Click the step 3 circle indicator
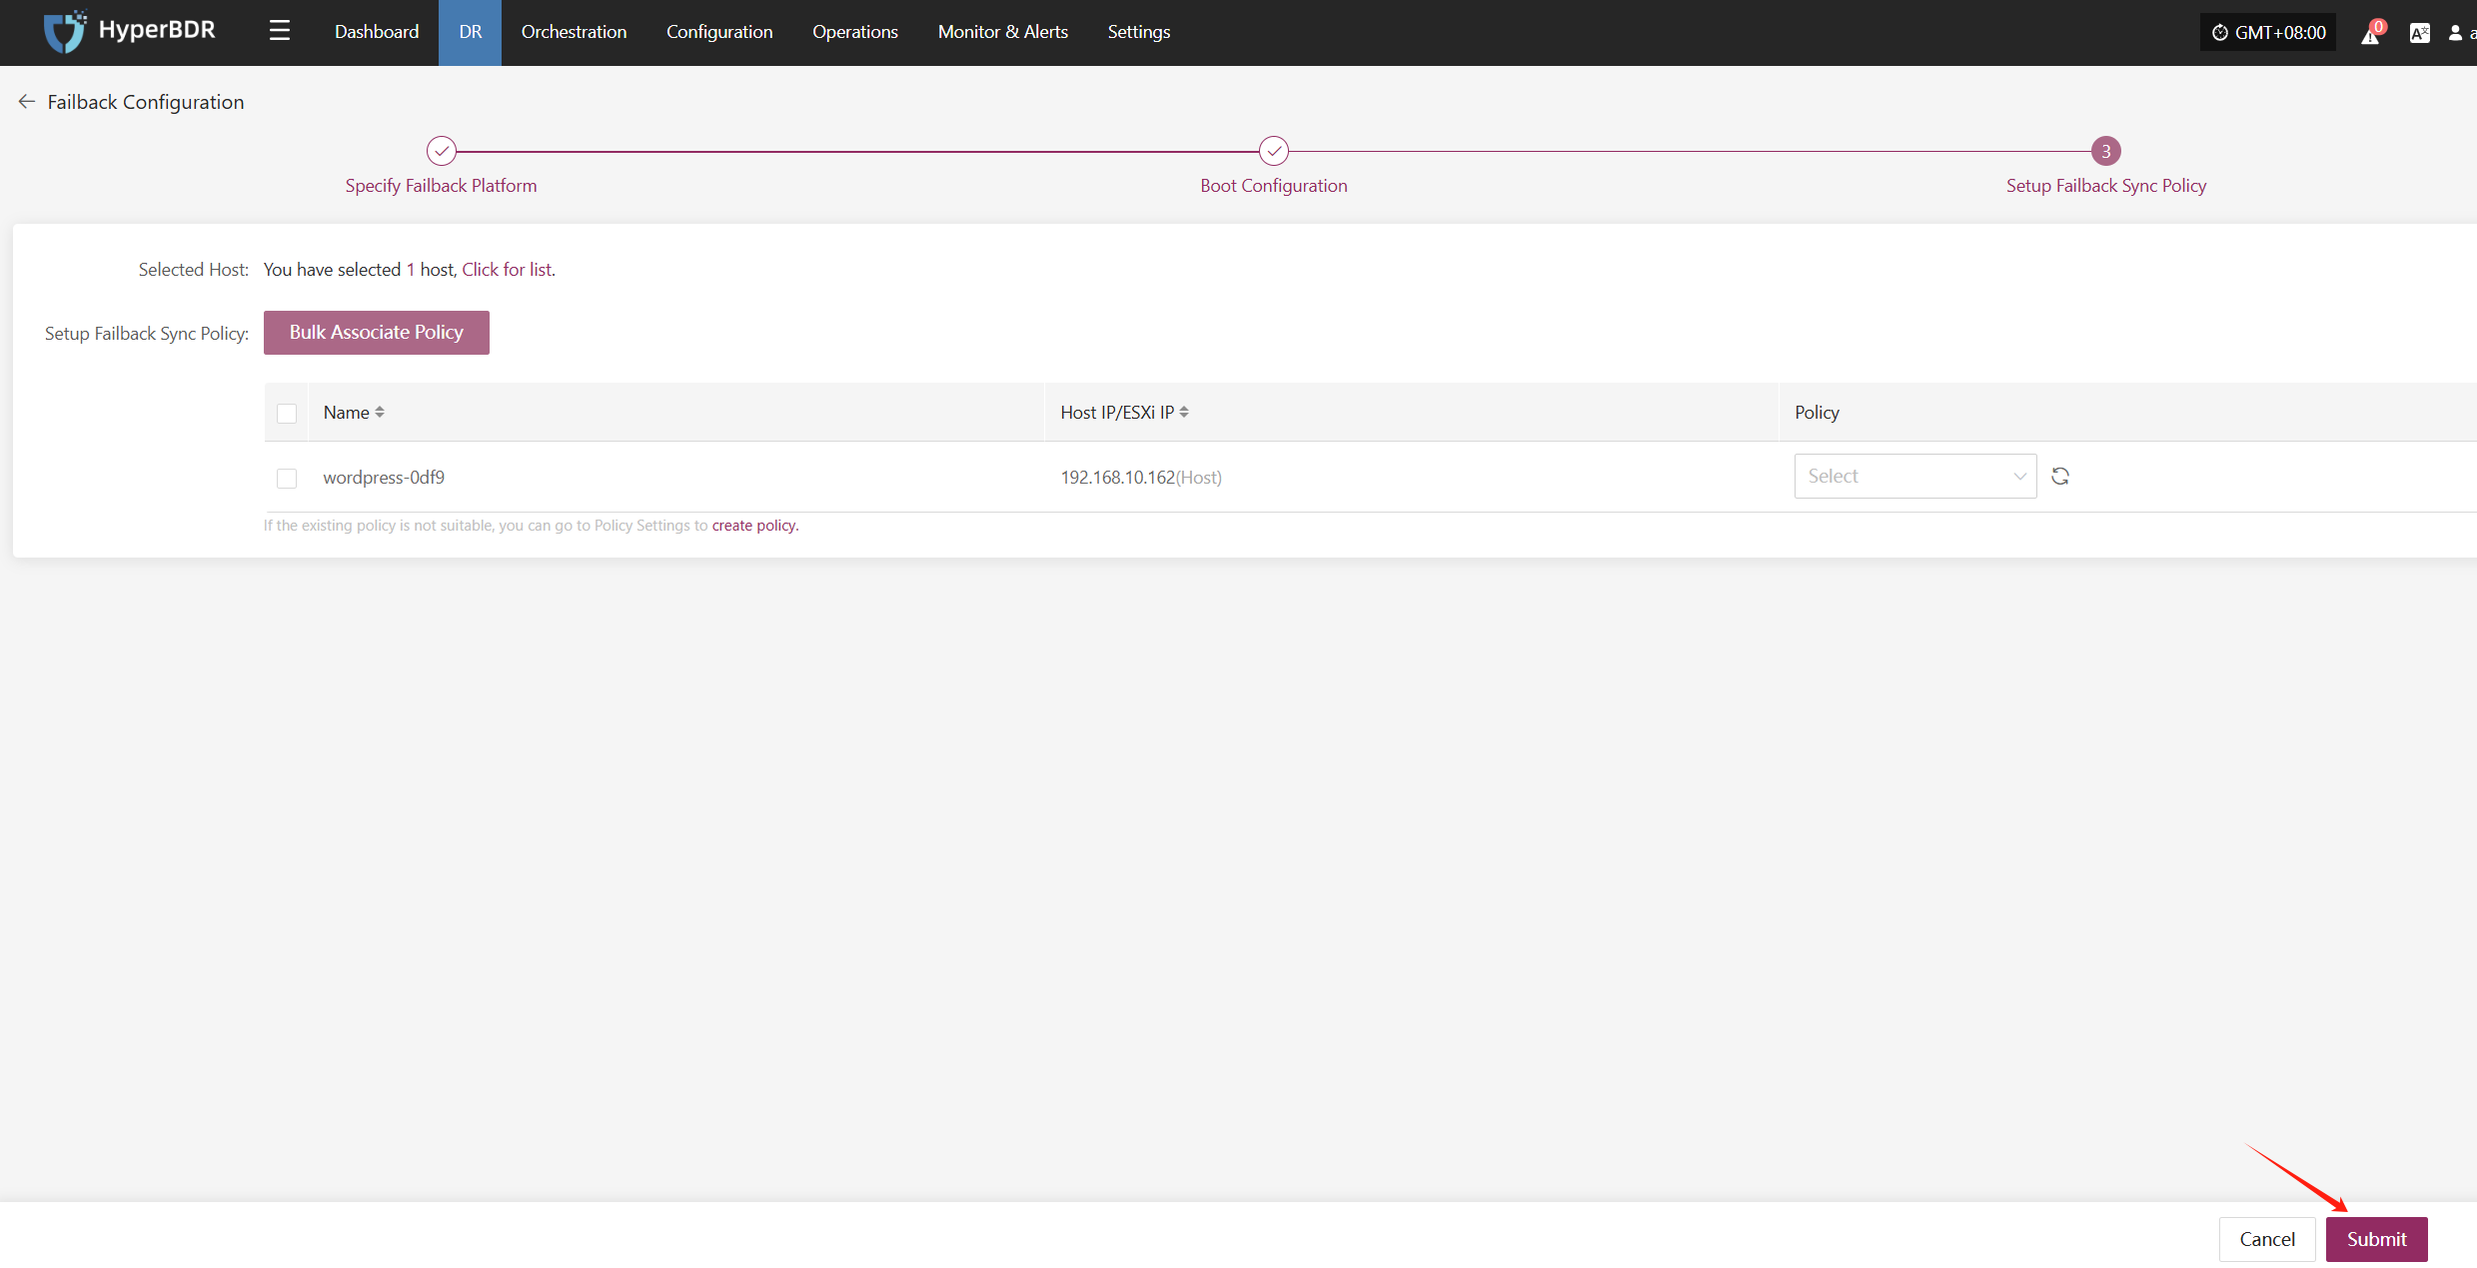This screenshot has height=1268, width=2477. (x=2106, y=151)
